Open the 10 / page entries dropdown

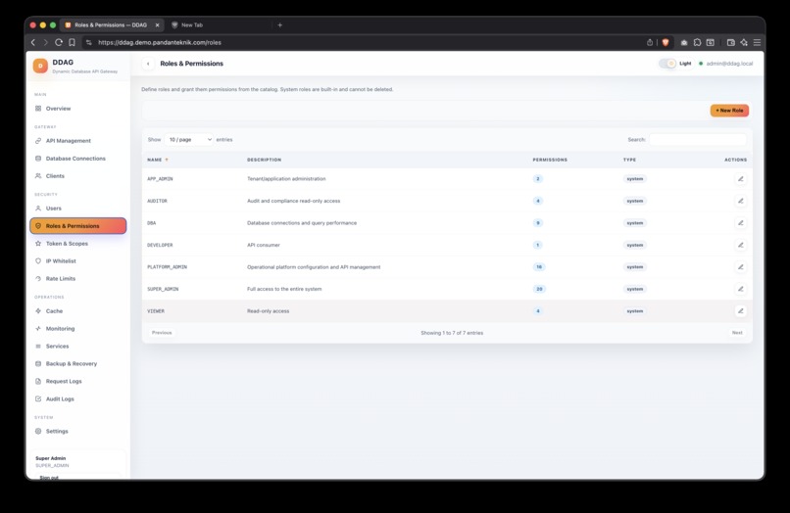click(x=189, y=139)
